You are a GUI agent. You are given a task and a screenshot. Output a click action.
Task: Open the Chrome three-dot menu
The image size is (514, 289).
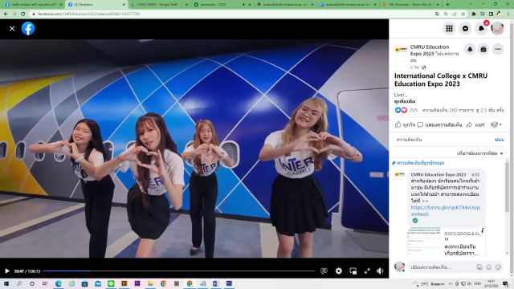pos(508,14)
